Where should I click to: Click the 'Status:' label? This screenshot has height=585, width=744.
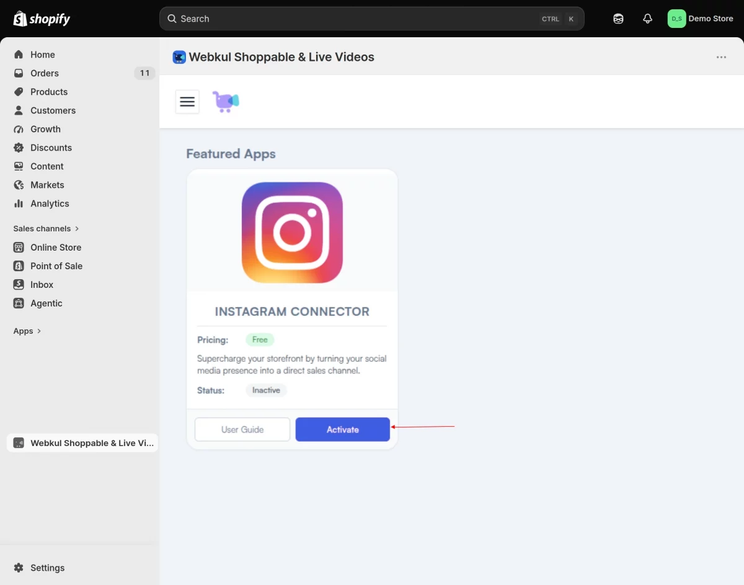[x=211, y=390]
